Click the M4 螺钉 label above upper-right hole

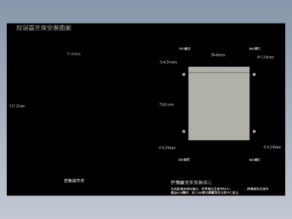(255, 49)
